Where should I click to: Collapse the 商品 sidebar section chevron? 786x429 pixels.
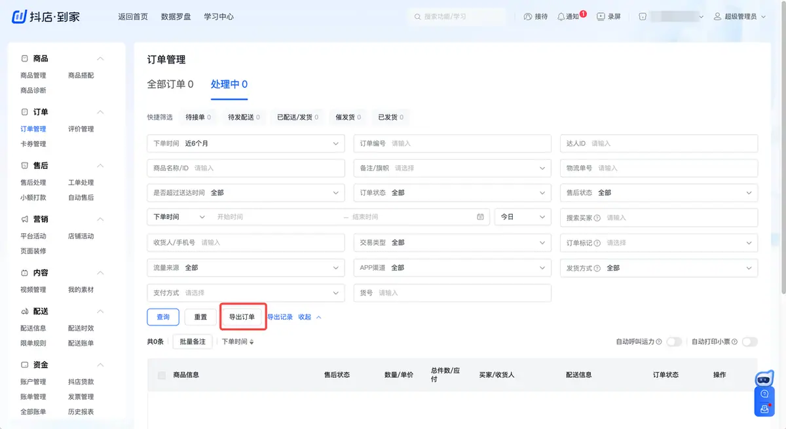pos(100,59)
